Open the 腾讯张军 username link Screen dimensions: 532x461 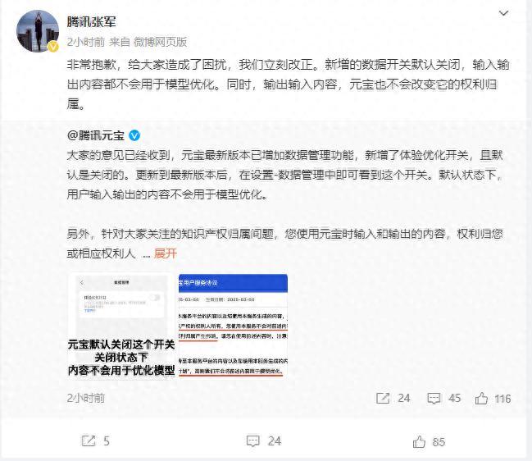(91, 21)
